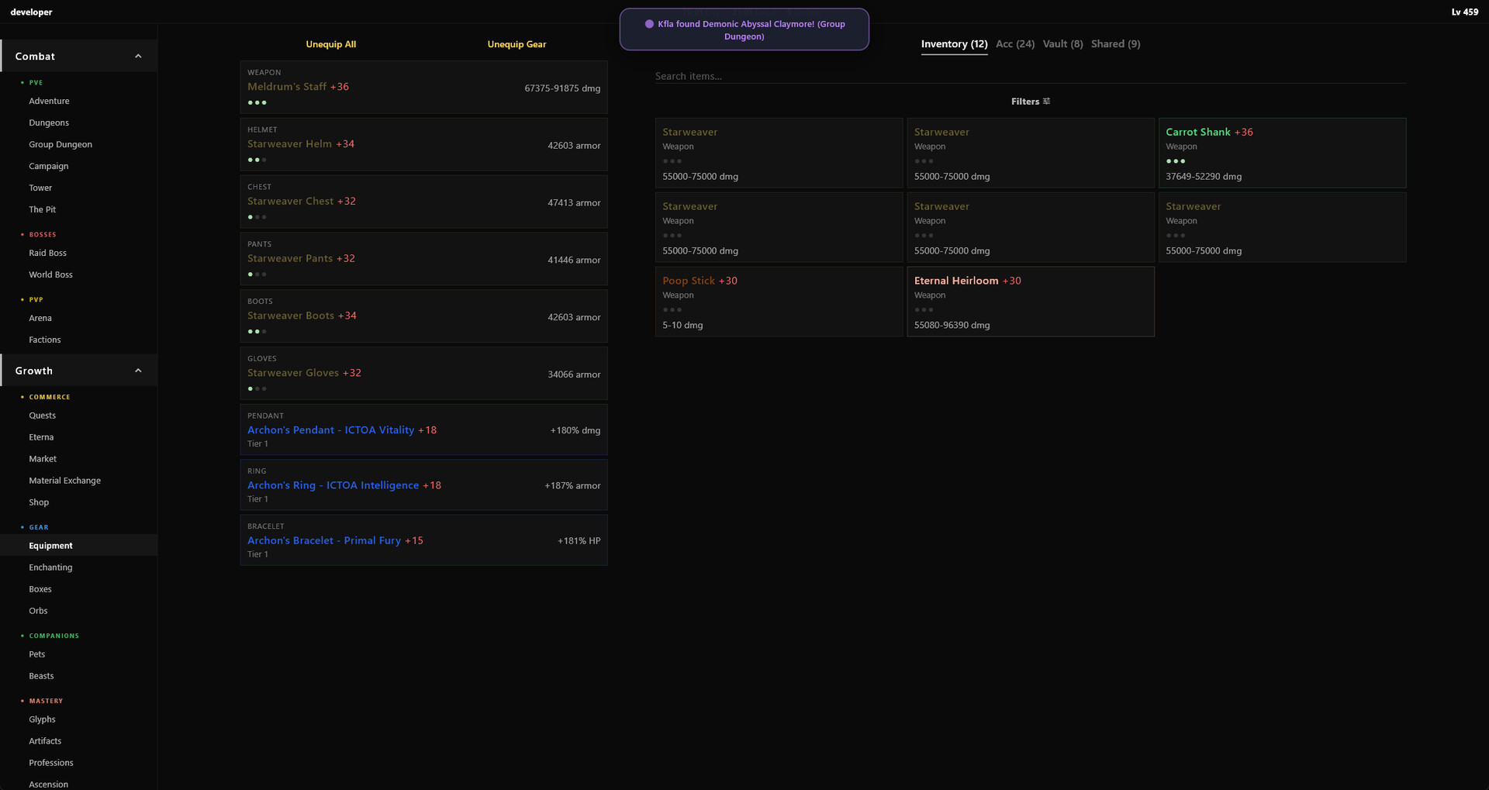Click the Demonic Abyssal Claymore notification
Viewport: 1489px width, 790px height.
coord(744,29)
